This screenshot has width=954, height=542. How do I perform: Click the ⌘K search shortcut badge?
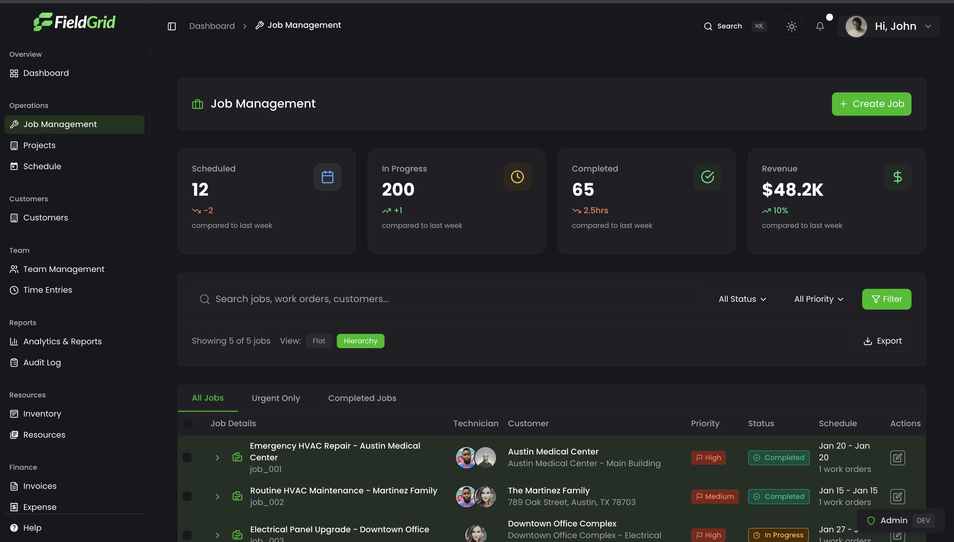(x=759, y=26)
